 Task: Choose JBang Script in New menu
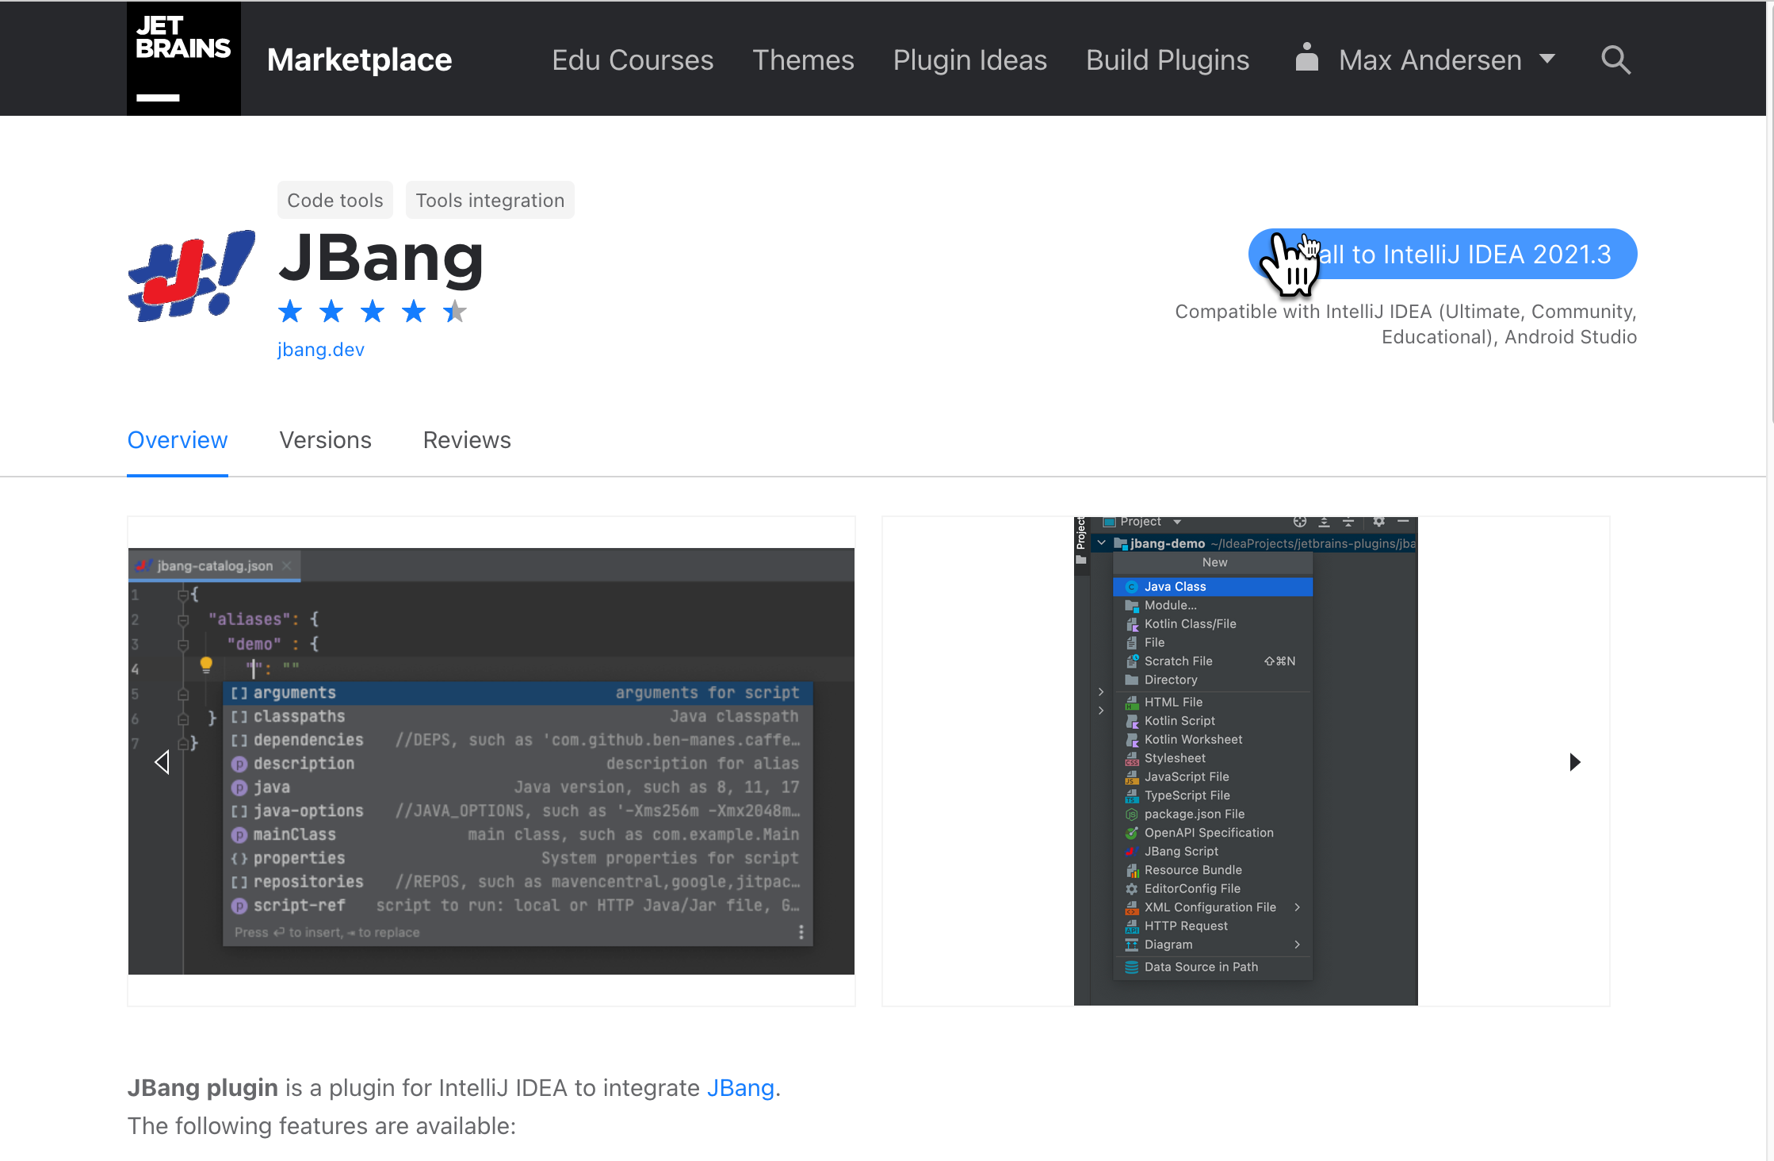pyautogui.click(x=1213, y=851)
